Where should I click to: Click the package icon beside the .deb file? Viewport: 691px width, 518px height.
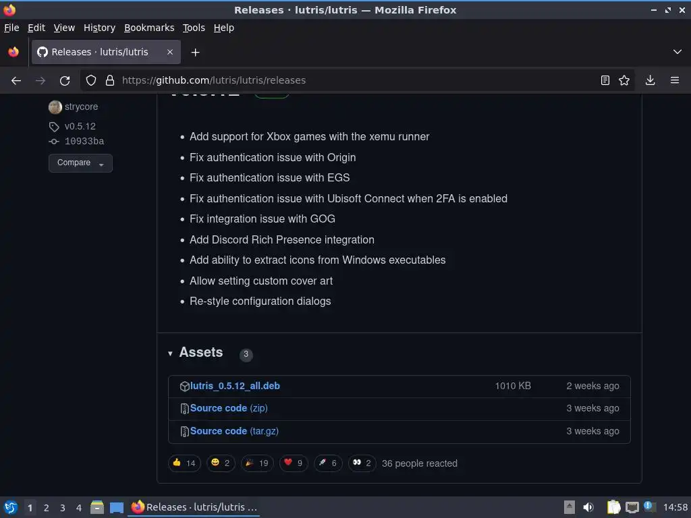click(185, 386)
